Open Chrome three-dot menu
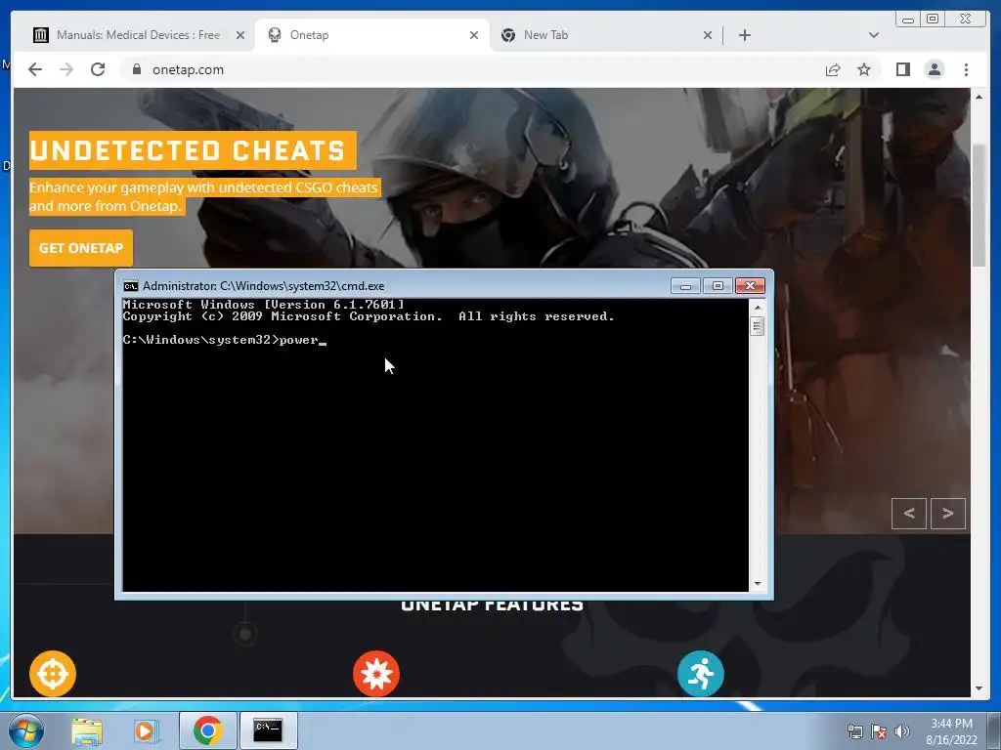 point(966,69)
